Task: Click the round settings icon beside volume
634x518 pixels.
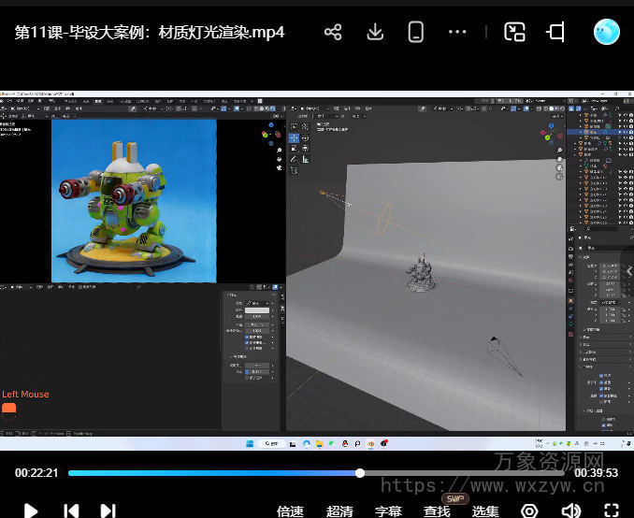Action: click(x=530, y=511)
